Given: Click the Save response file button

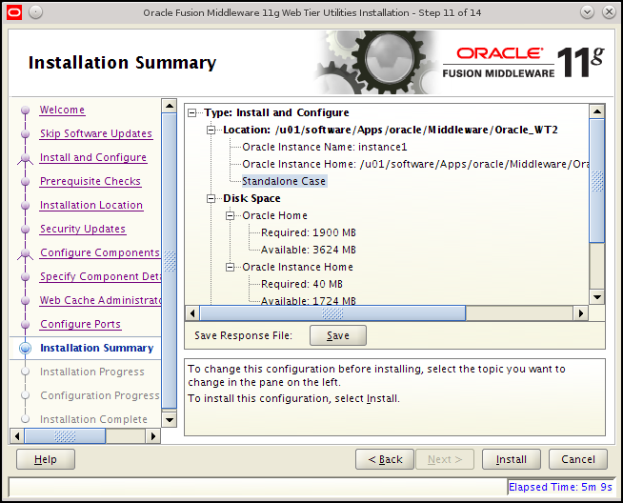Looking at the screenshot, I should (338, 335).
